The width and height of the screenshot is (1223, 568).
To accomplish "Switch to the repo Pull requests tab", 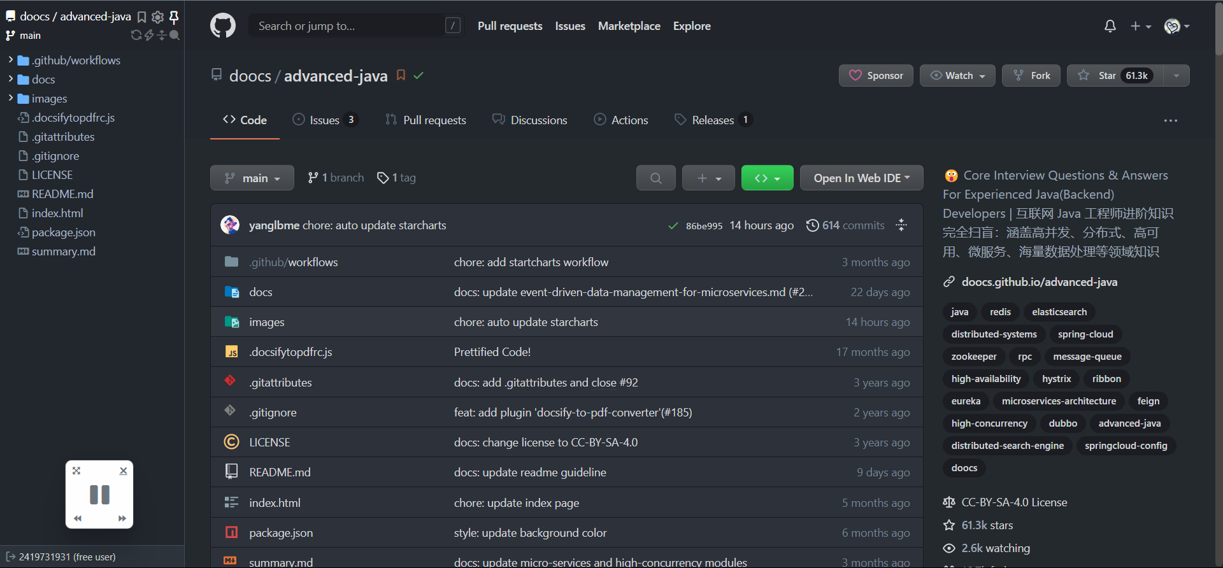I will click(x=426, y=120).
